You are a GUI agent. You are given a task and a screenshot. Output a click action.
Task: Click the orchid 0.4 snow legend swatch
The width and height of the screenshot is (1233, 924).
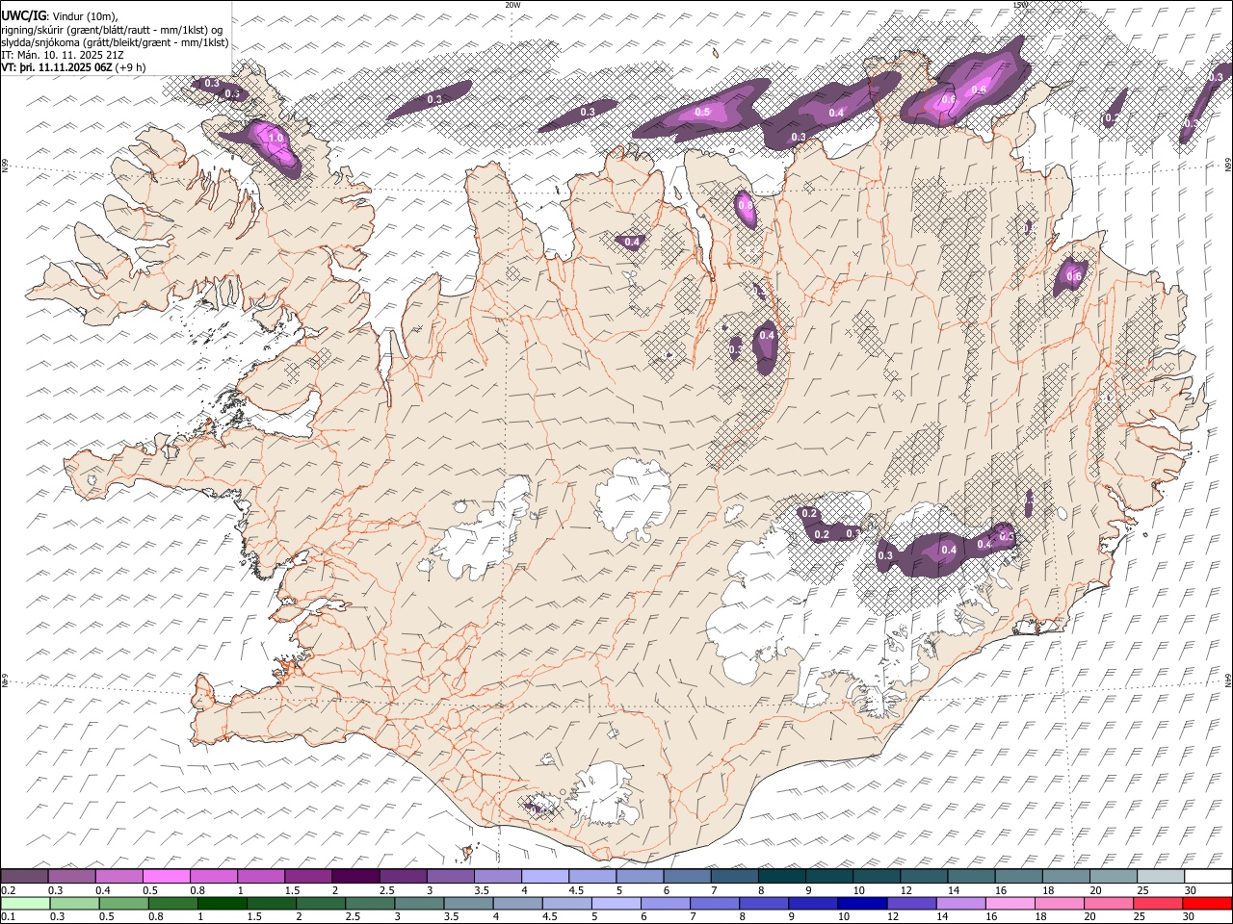click(120, 876)
